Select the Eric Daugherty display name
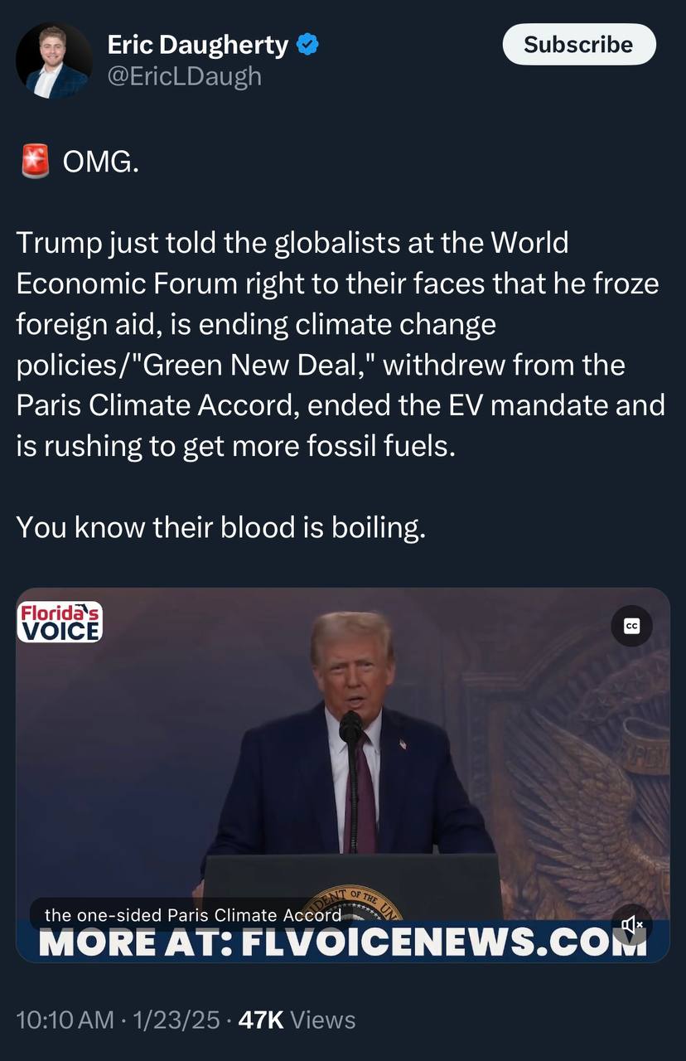 (x=198, y=46)
